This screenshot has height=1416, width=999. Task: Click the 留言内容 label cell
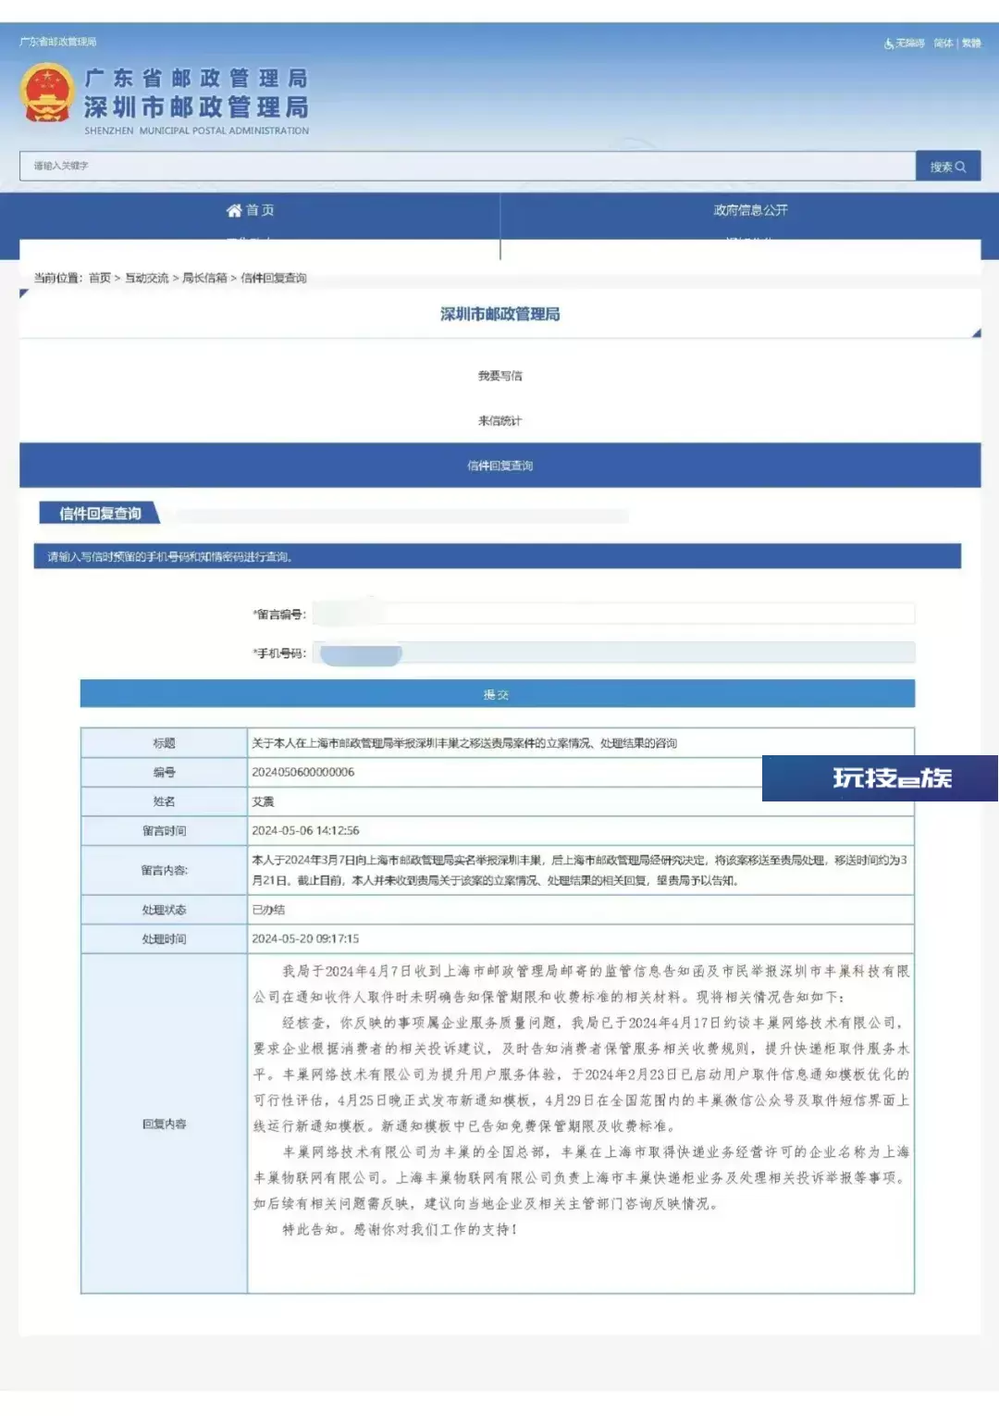click(x=164, y=870)
